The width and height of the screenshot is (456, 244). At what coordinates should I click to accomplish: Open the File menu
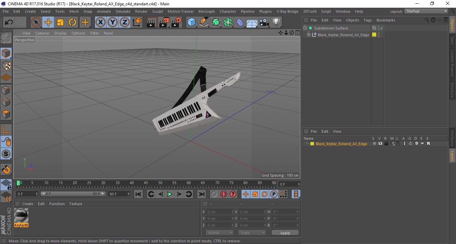pos(6,11)
